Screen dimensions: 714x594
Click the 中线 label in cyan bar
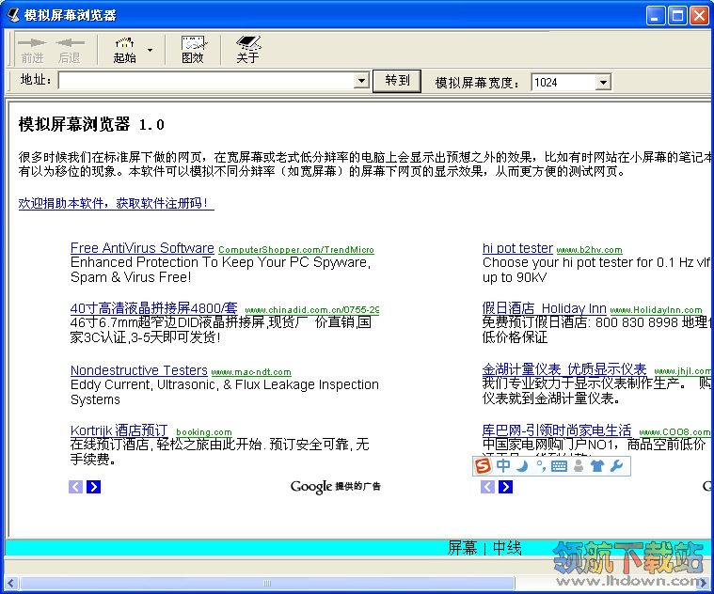point(507,548)
